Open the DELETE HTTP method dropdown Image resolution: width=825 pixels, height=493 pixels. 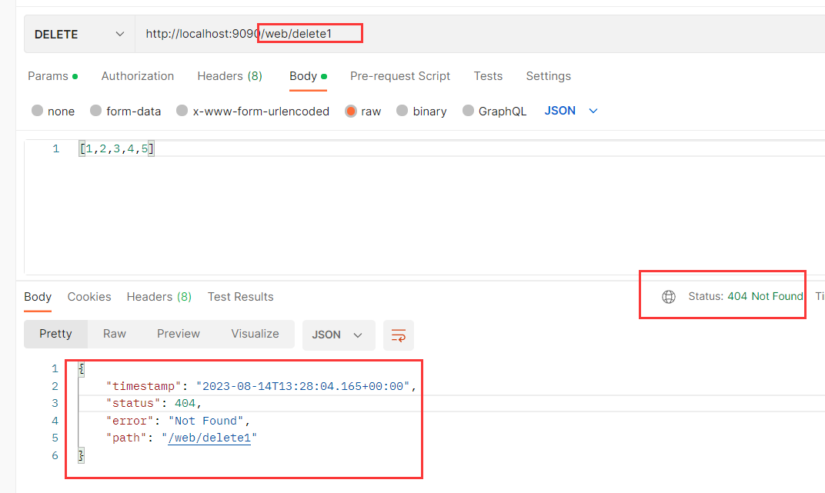coord(79,34)
